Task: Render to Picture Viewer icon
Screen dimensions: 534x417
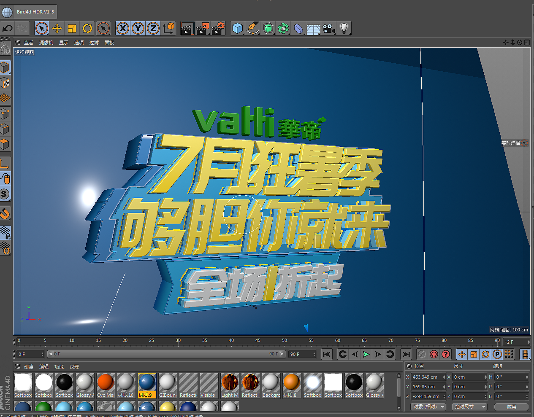Action: point(203,28)
